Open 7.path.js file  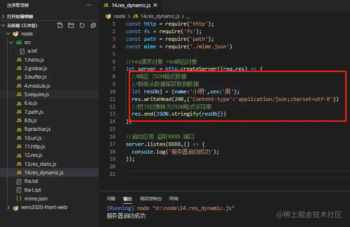point(34,112)
